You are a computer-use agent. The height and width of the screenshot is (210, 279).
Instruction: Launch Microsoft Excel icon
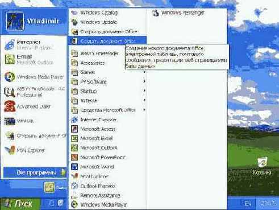[x=74, y=138]
